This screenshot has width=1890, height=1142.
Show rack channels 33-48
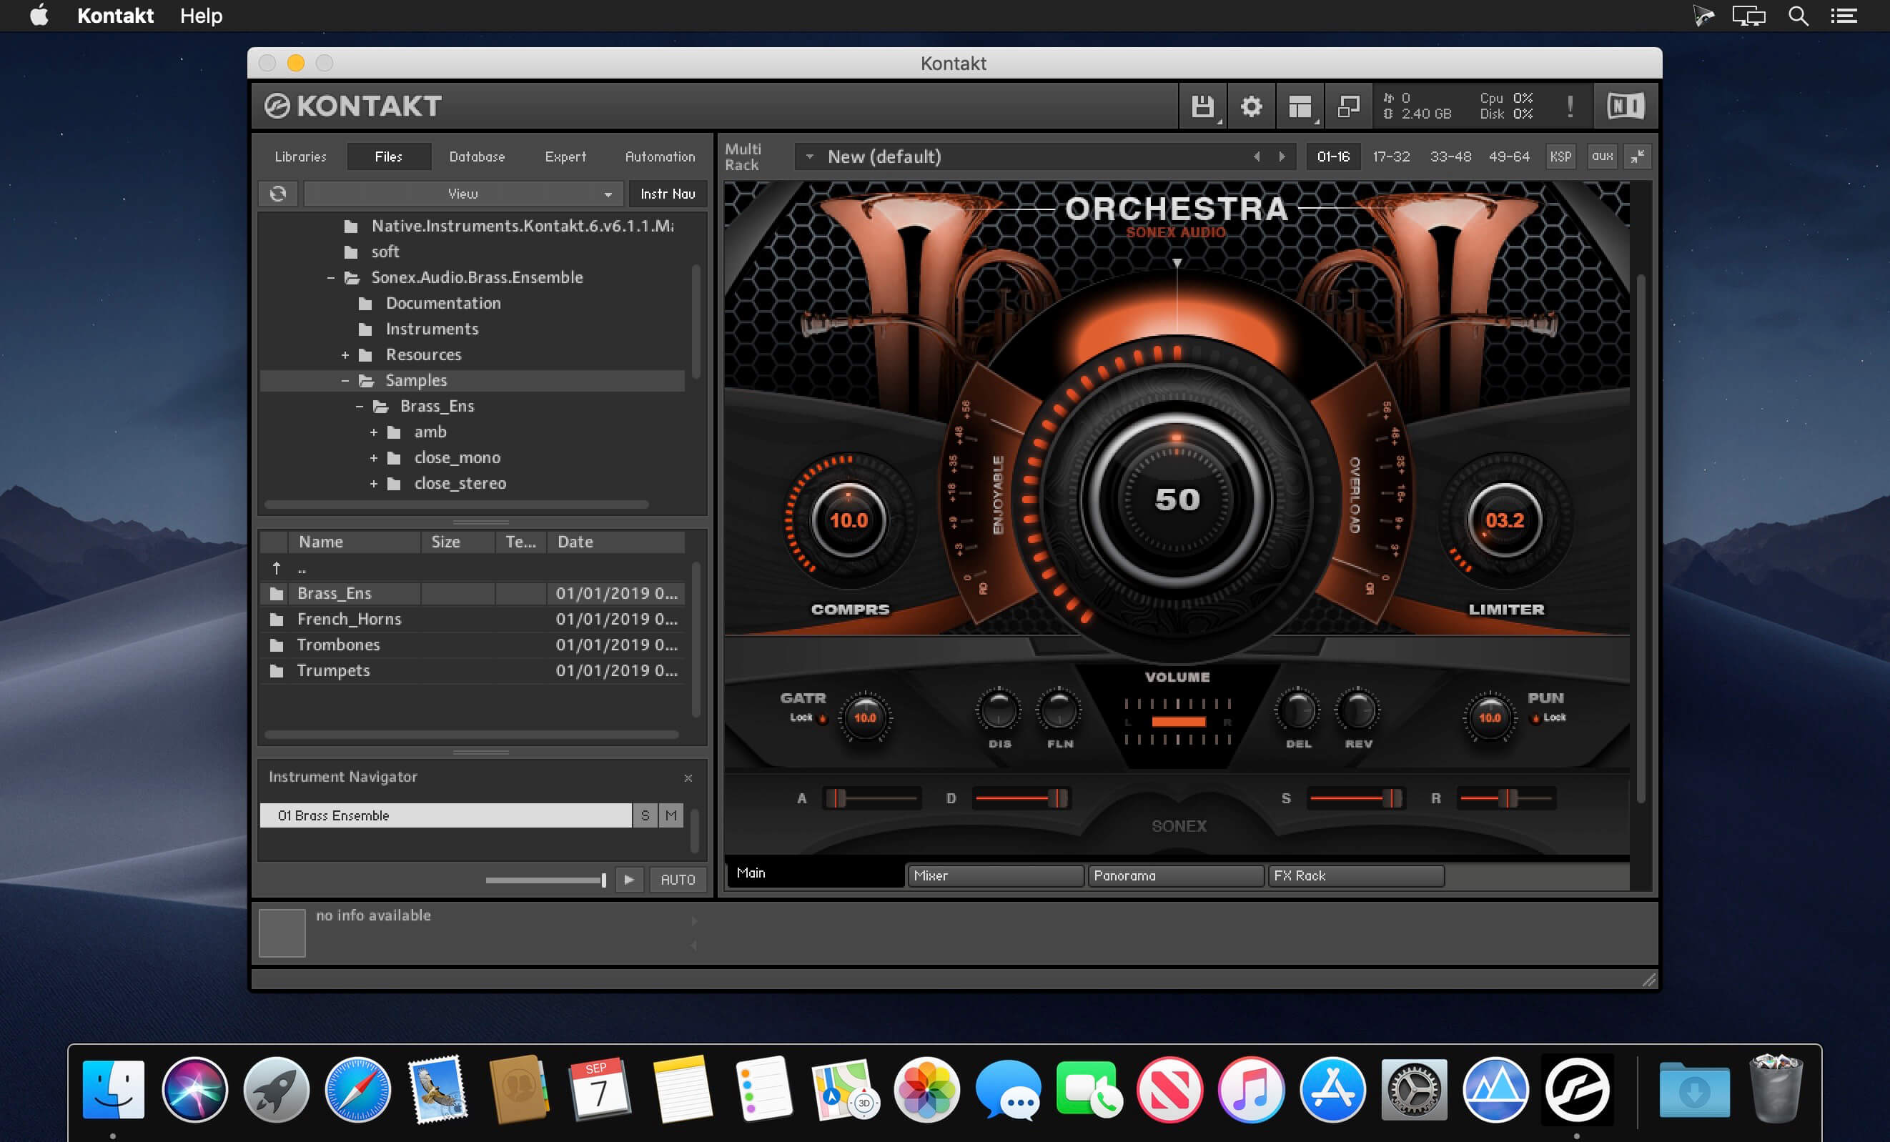[x=1450, y=157]
